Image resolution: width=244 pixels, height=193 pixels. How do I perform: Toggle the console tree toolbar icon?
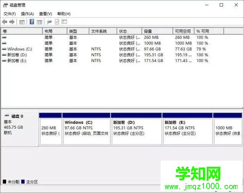pos(22,22)
